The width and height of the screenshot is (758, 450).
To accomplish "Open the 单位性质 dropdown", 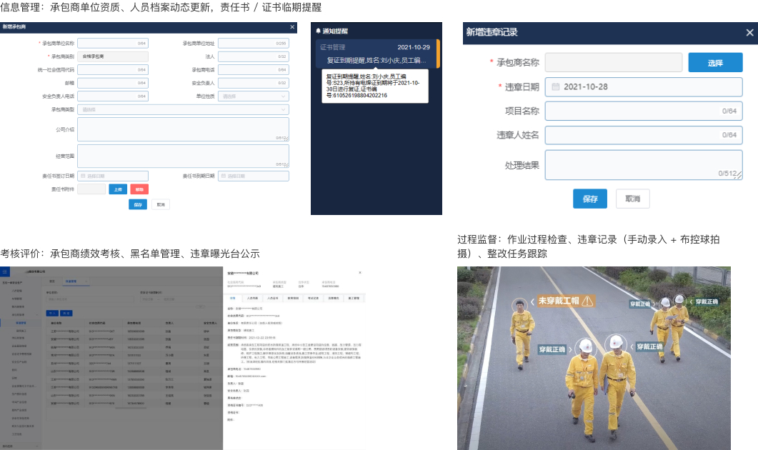I will click(x=254, y=96).
